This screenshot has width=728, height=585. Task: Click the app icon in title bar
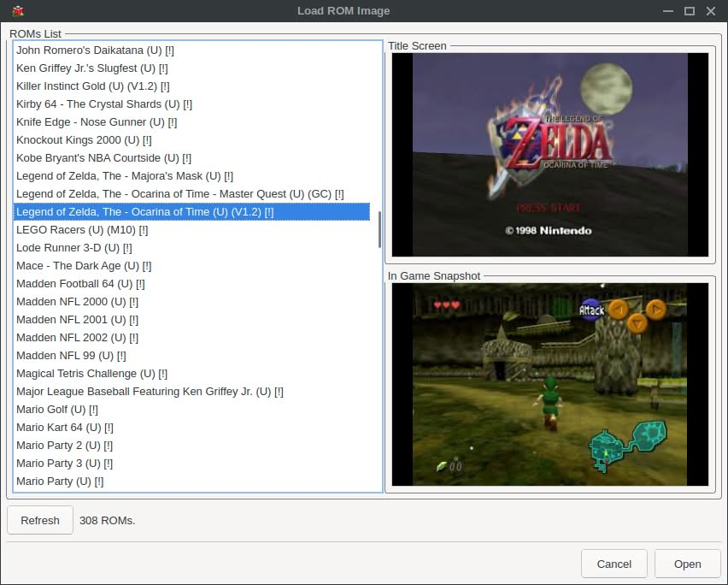(18, 11)
